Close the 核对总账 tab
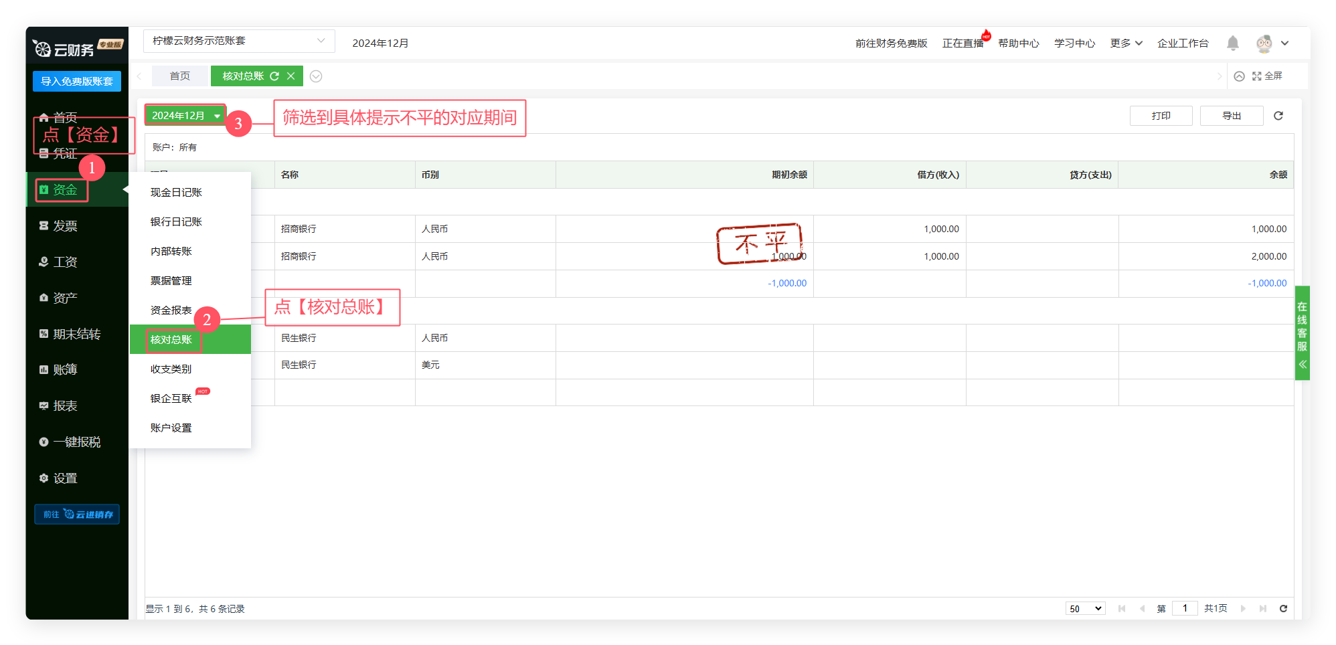 pos(291,76)
